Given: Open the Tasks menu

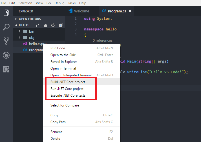Looking at the screenshot, I should (72, 3).
